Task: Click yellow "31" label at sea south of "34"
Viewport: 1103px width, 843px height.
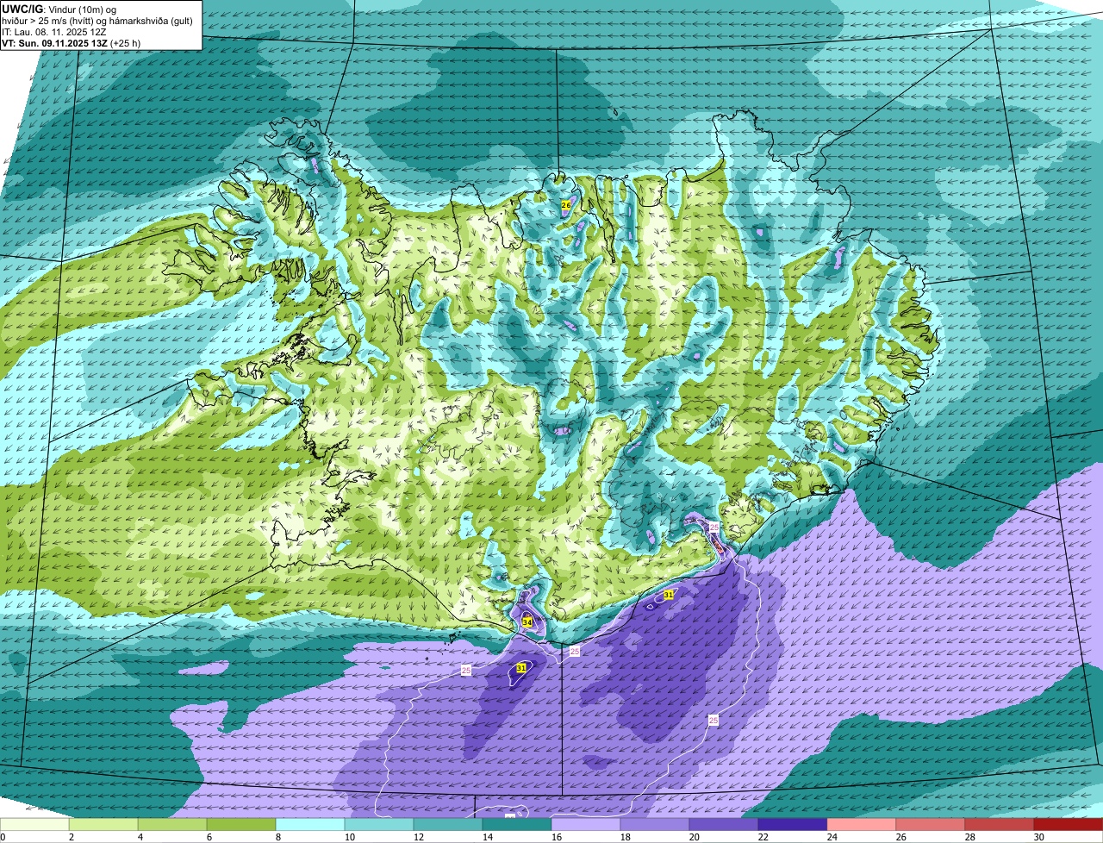Action: point(521,668)
